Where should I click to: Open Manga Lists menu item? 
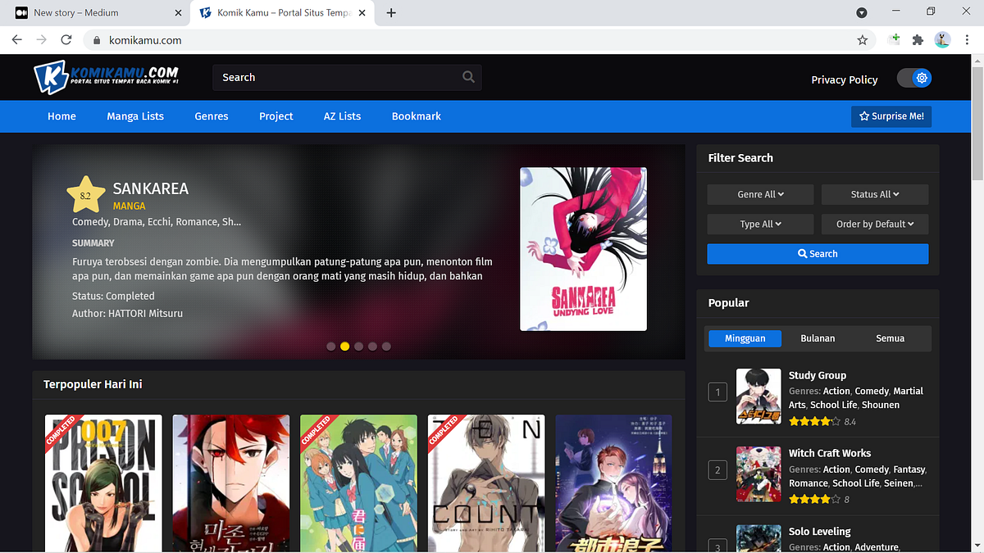135,116
